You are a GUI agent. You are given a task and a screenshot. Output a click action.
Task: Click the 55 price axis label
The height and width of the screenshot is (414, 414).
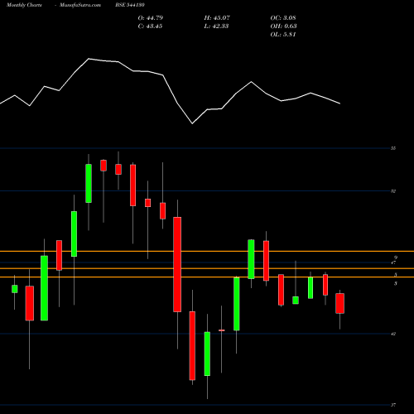(x=393, y=148)
